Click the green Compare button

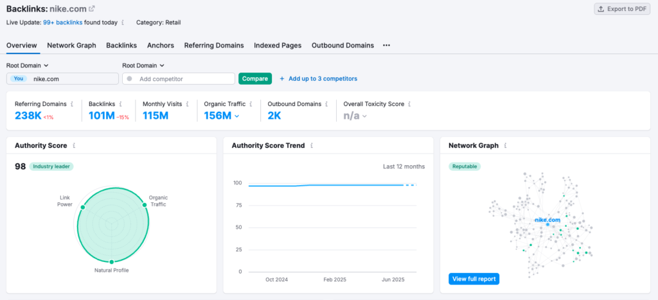[255, 78]
